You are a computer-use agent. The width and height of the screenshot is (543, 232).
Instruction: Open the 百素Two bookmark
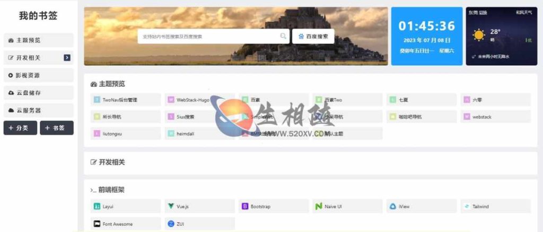(x=348, y=100)
